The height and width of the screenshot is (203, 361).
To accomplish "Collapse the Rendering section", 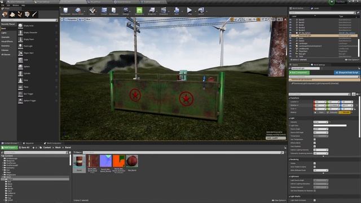I will [x=289, y=160].
